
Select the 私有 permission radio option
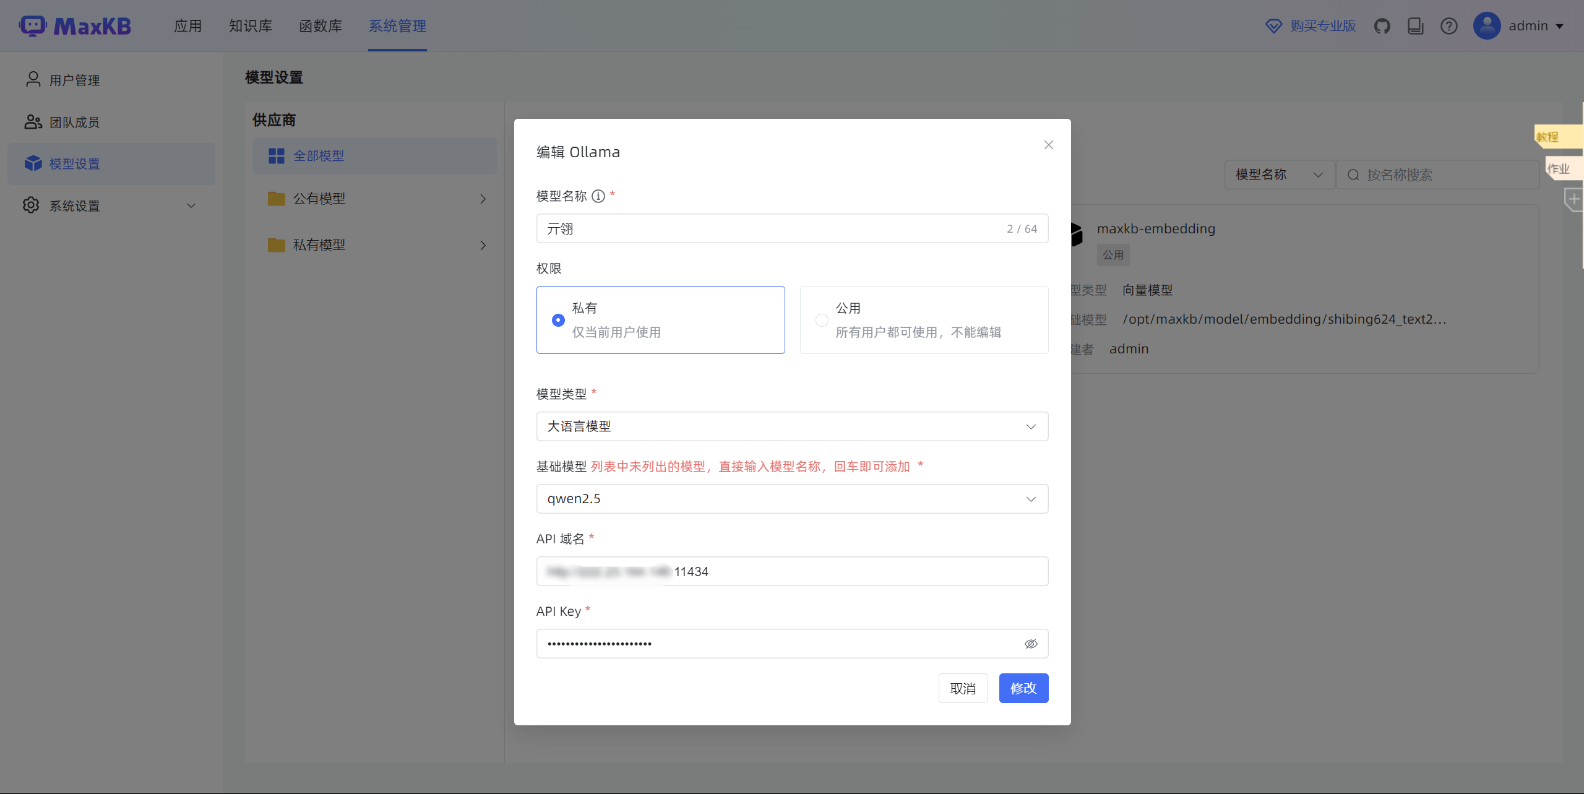pos(558,320)
